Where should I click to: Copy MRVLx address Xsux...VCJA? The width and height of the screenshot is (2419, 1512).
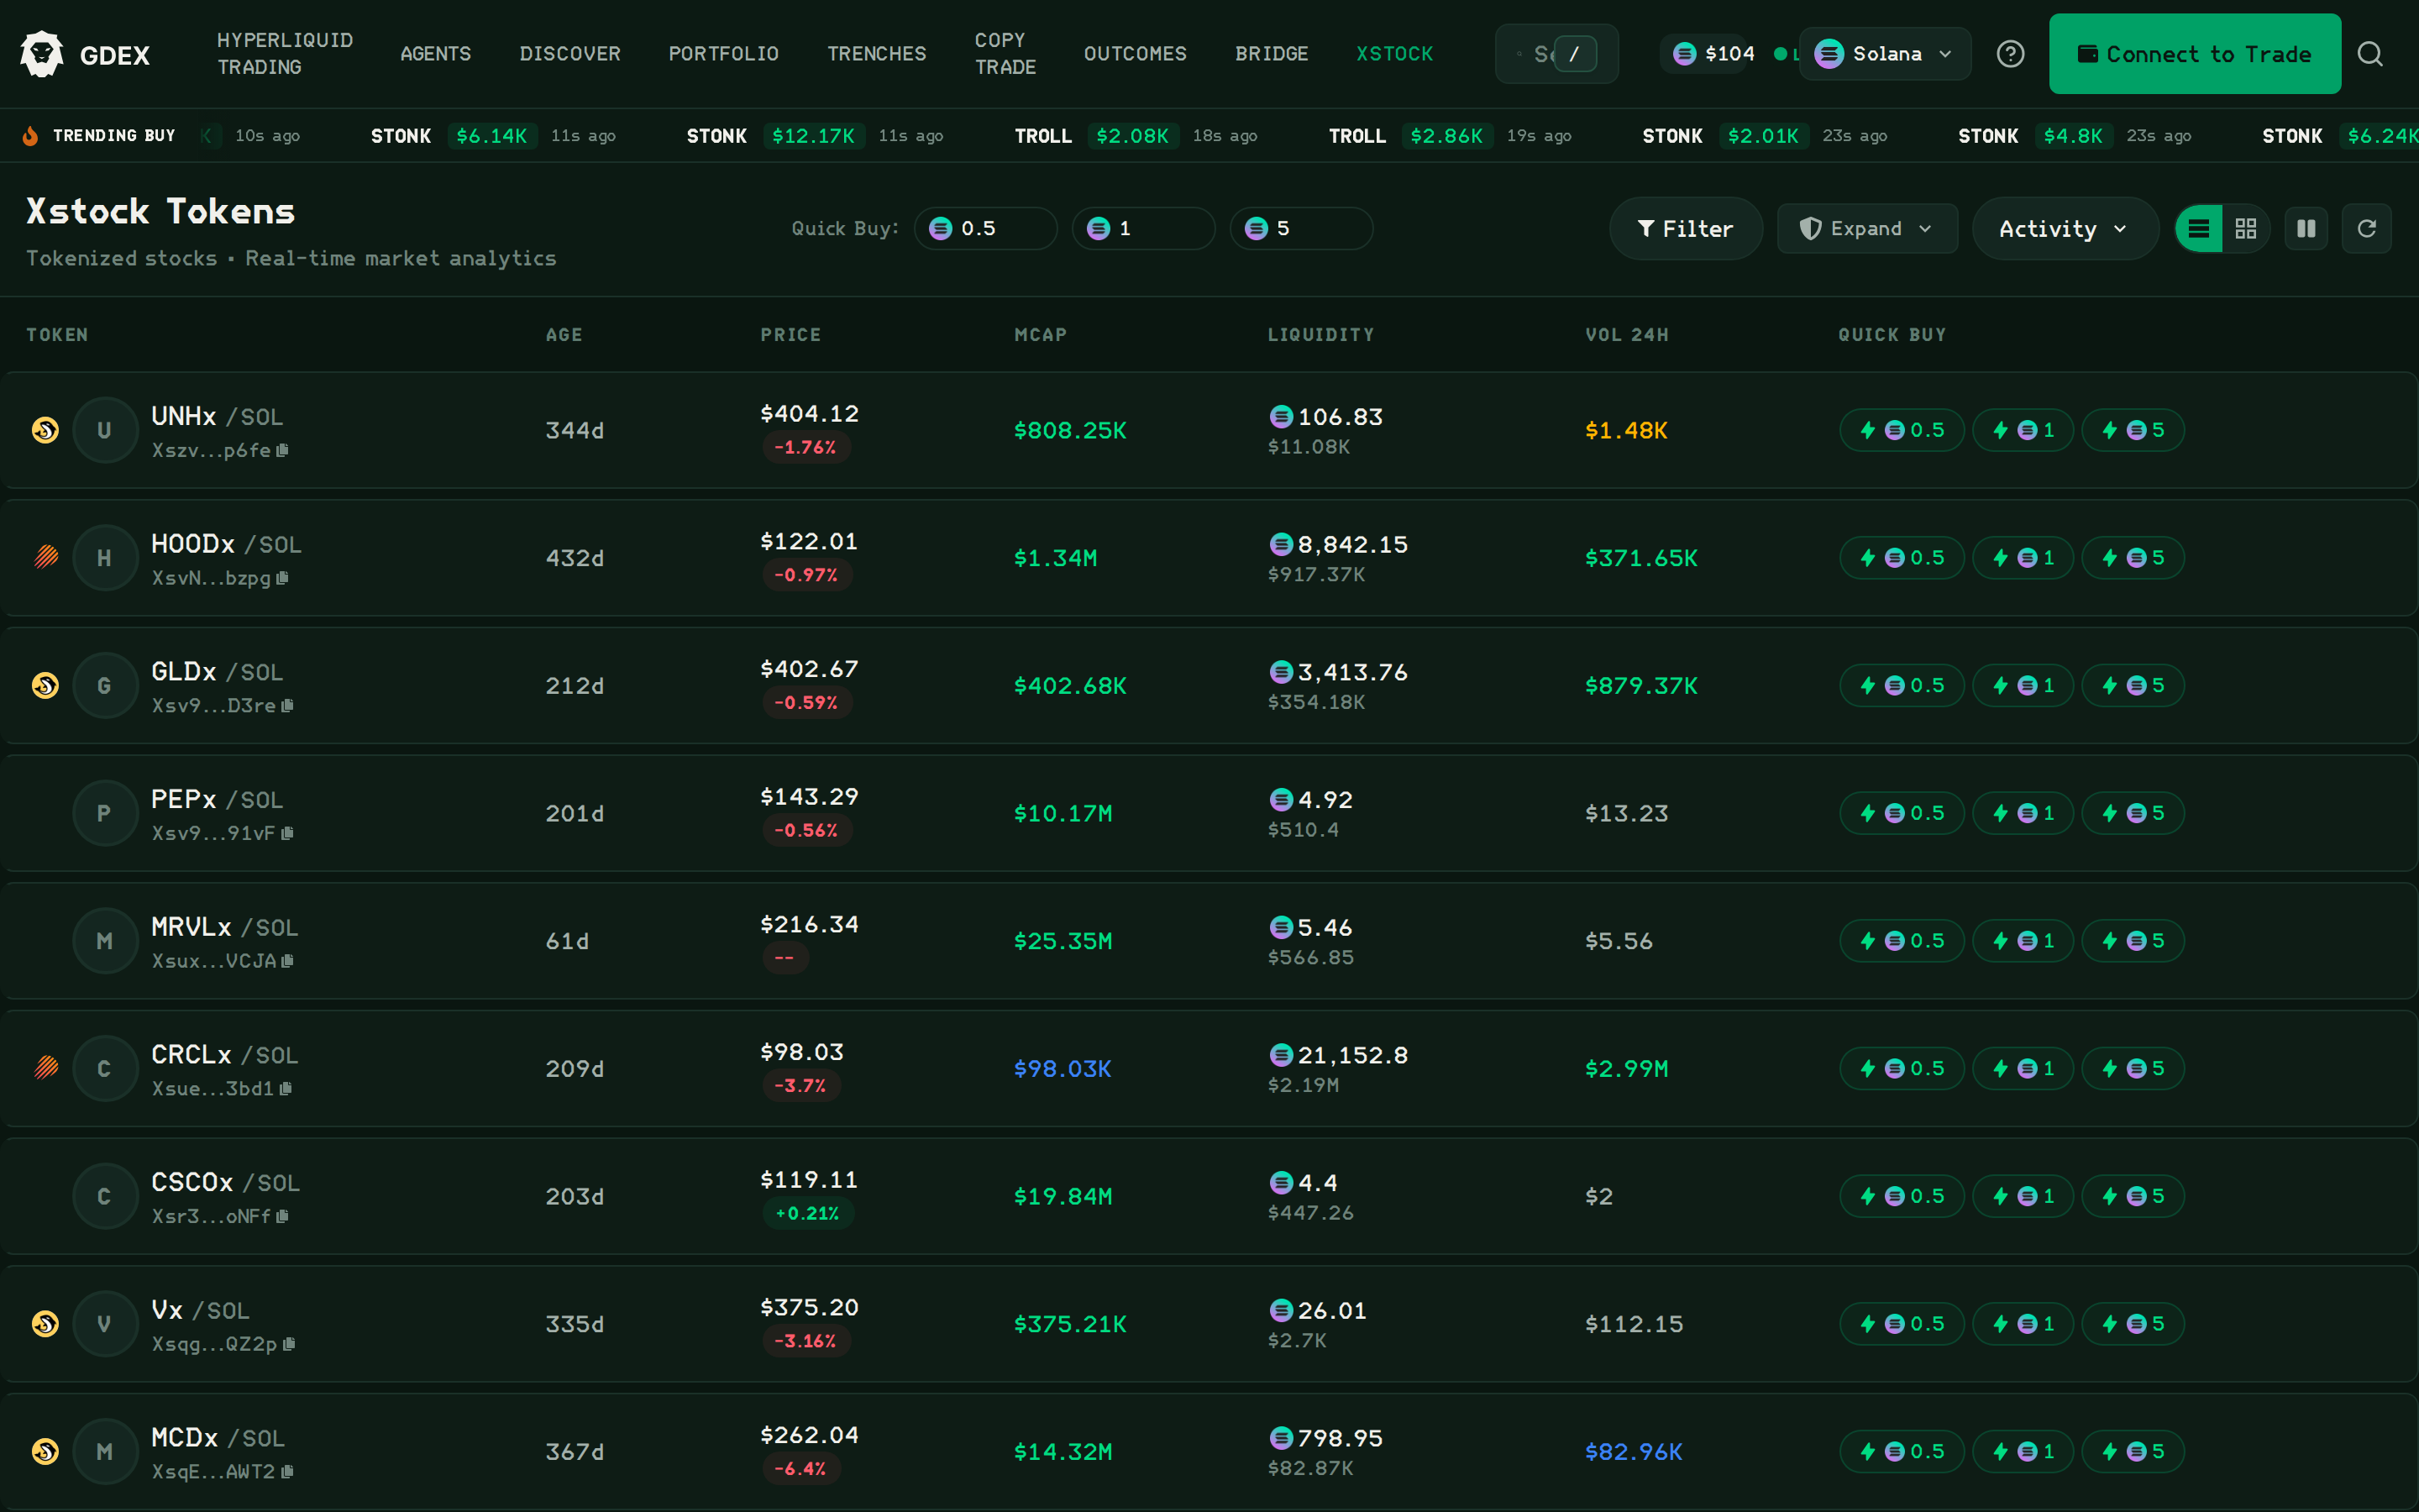(x=288, y=961)
